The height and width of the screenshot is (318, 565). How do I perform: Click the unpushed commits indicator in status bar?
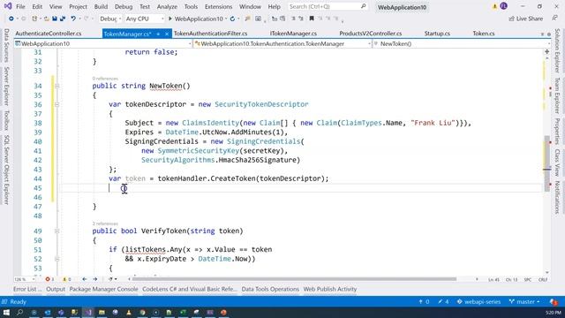[424, 302]
